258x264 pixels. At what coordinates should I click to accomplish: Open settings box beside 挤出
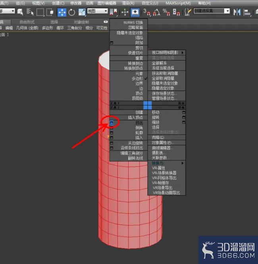pyautogui.click(x=112, y=123)
